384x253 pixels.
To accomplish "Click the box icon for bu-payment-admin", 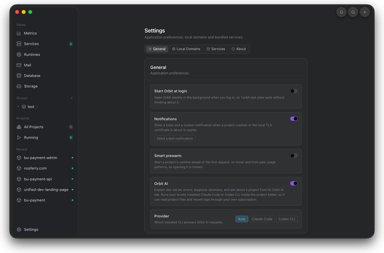I will coord(19,158).
